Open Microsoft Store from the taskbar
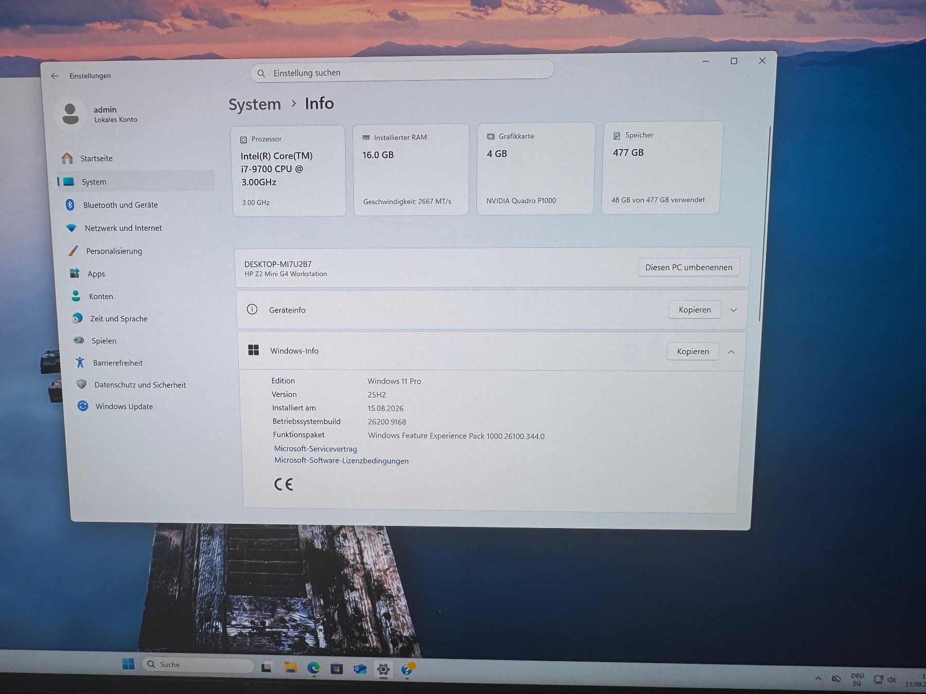The height and width of the screenshot is (694, 926). [336, 669]
